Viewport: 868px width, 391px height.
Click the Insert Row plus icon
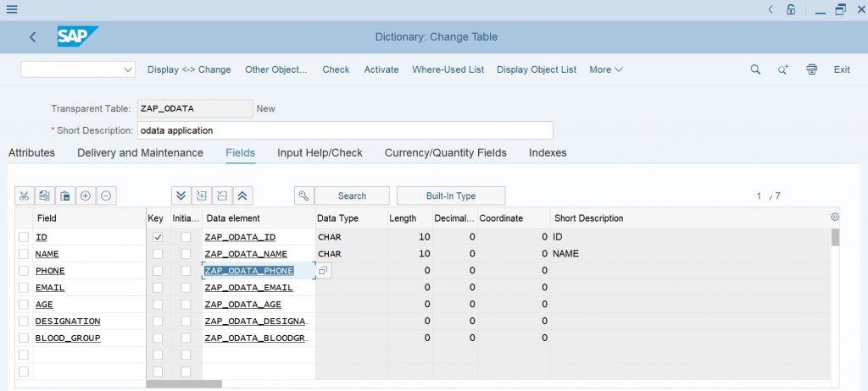pos(86,195)
